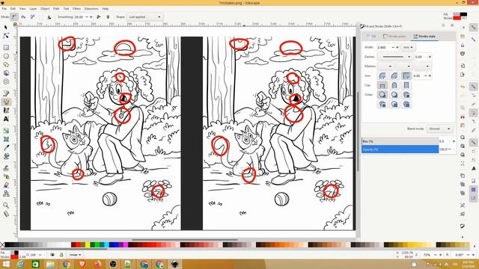Click the Undo icon in commands bar
This screenshot has width=479, height=269.
pos(463,87)
